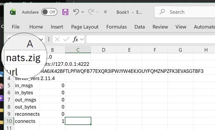Click the connects value 1 cell
This screenshot has height=130, width=215.
click(52, 121)
